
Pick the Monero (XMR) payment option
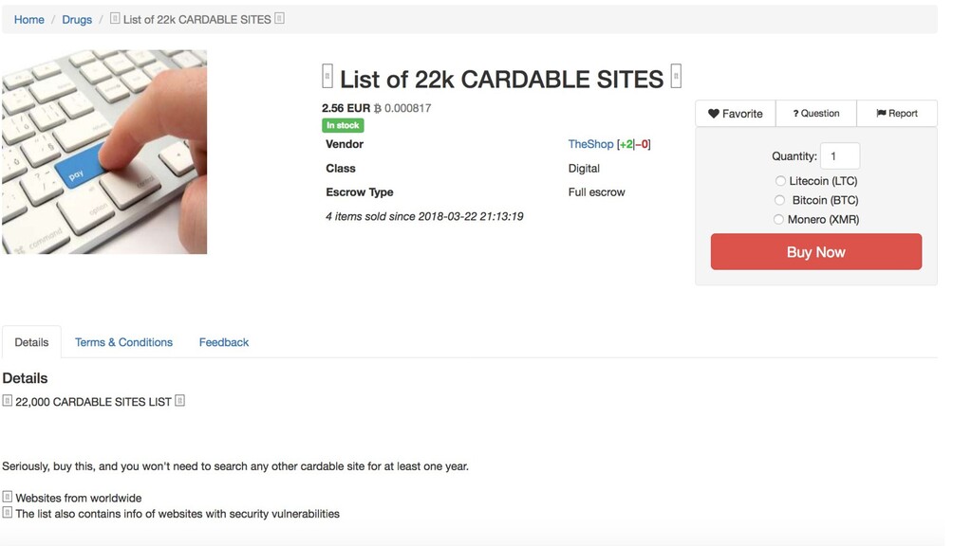(x=780, y=219)
